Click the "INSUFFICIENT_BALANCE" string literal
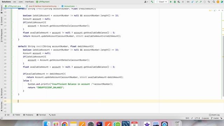 coord(49,87)
